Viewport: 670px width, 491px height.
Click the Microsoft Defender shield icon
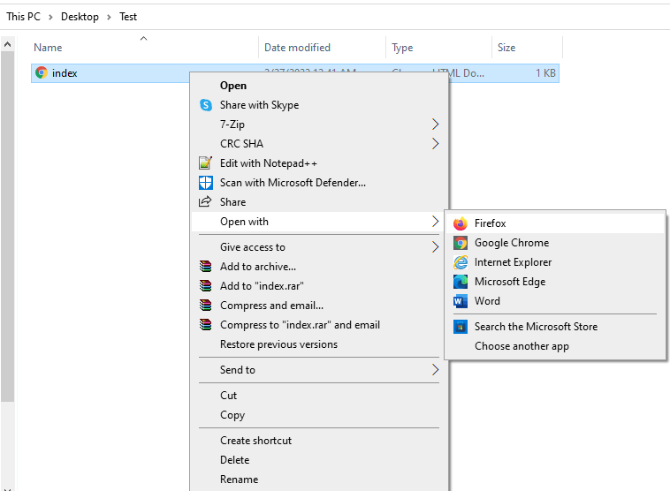pos(206,183)
